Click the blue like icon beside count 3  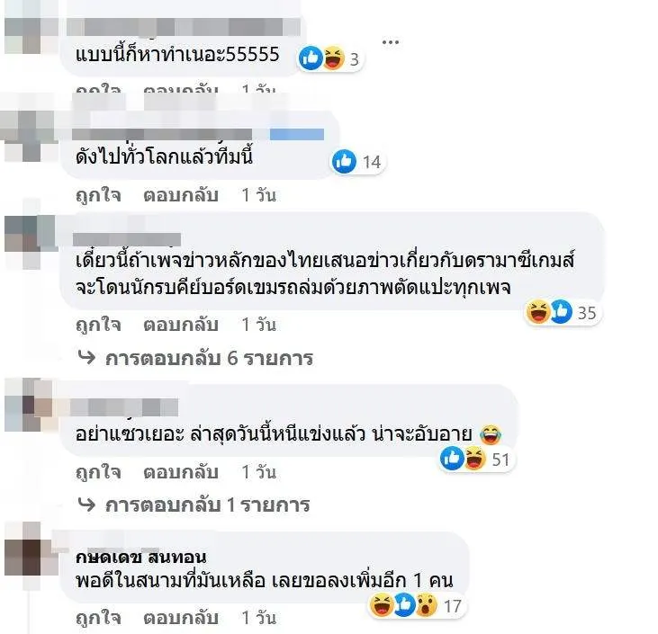[311, 58]
